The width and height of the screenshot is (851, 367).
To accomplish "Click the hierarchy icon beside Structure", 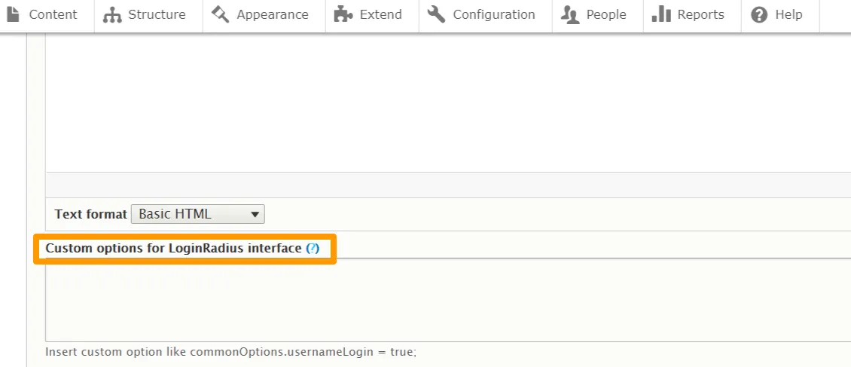I will [112, 14].
